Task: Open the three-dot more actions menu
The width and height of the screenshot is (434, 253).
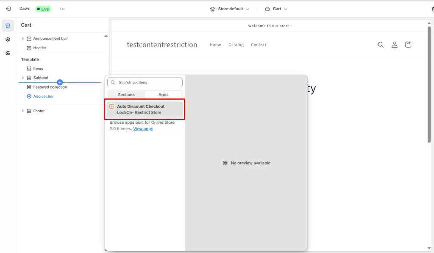Action: (62, 9)
